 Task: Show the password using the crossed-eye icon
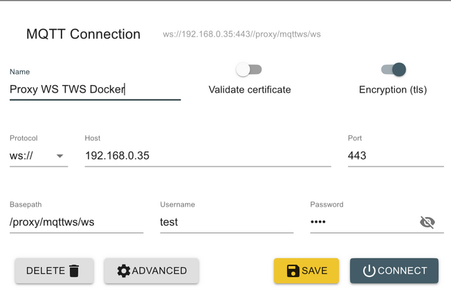tap(427, 222)
